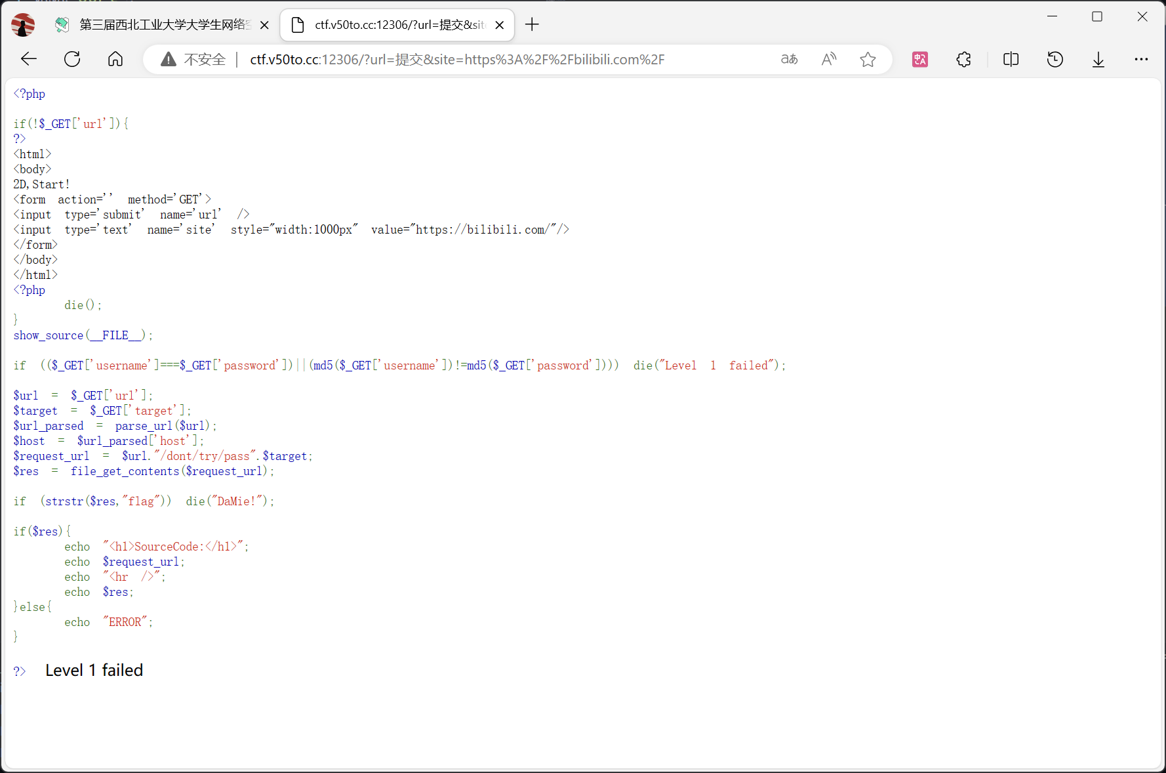Click the file_get_contents($request_url) code
Screen dimensions: 1166x773
tap(172, 471)
